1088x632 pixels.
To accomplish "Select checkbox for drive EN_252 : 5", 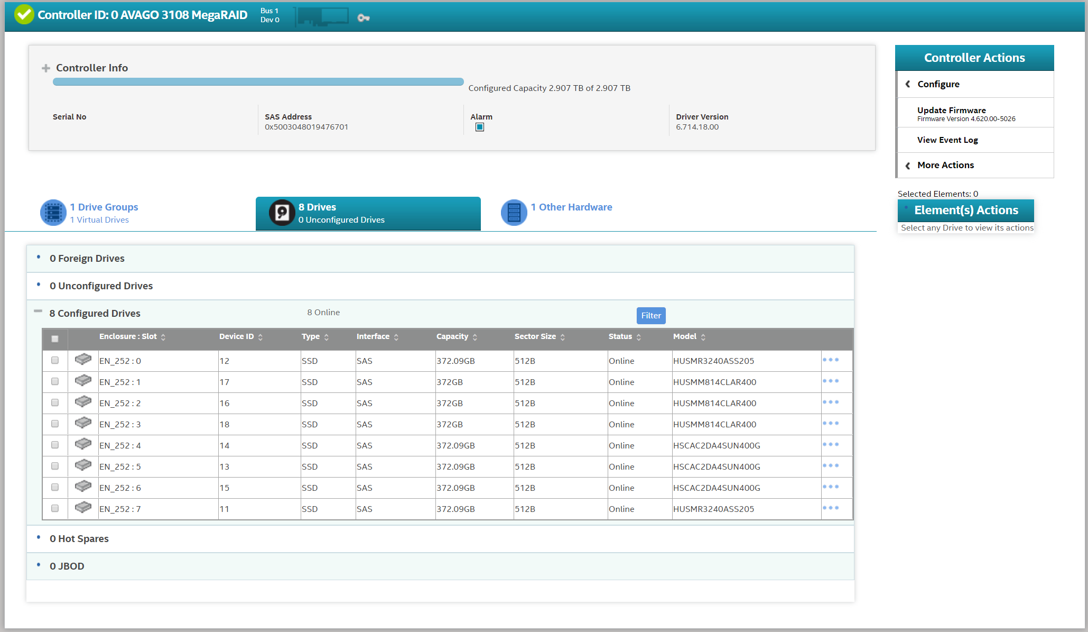I will click(x=55, y=466).
